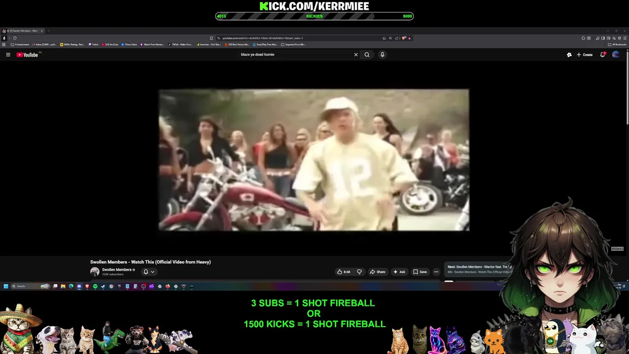Open All Bookmarks folder
The width and height of the screenshot is (629, 354).
point(617,44)
